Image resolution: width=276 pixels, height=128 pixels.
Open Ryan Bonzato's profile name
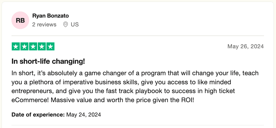click(50, 16)
